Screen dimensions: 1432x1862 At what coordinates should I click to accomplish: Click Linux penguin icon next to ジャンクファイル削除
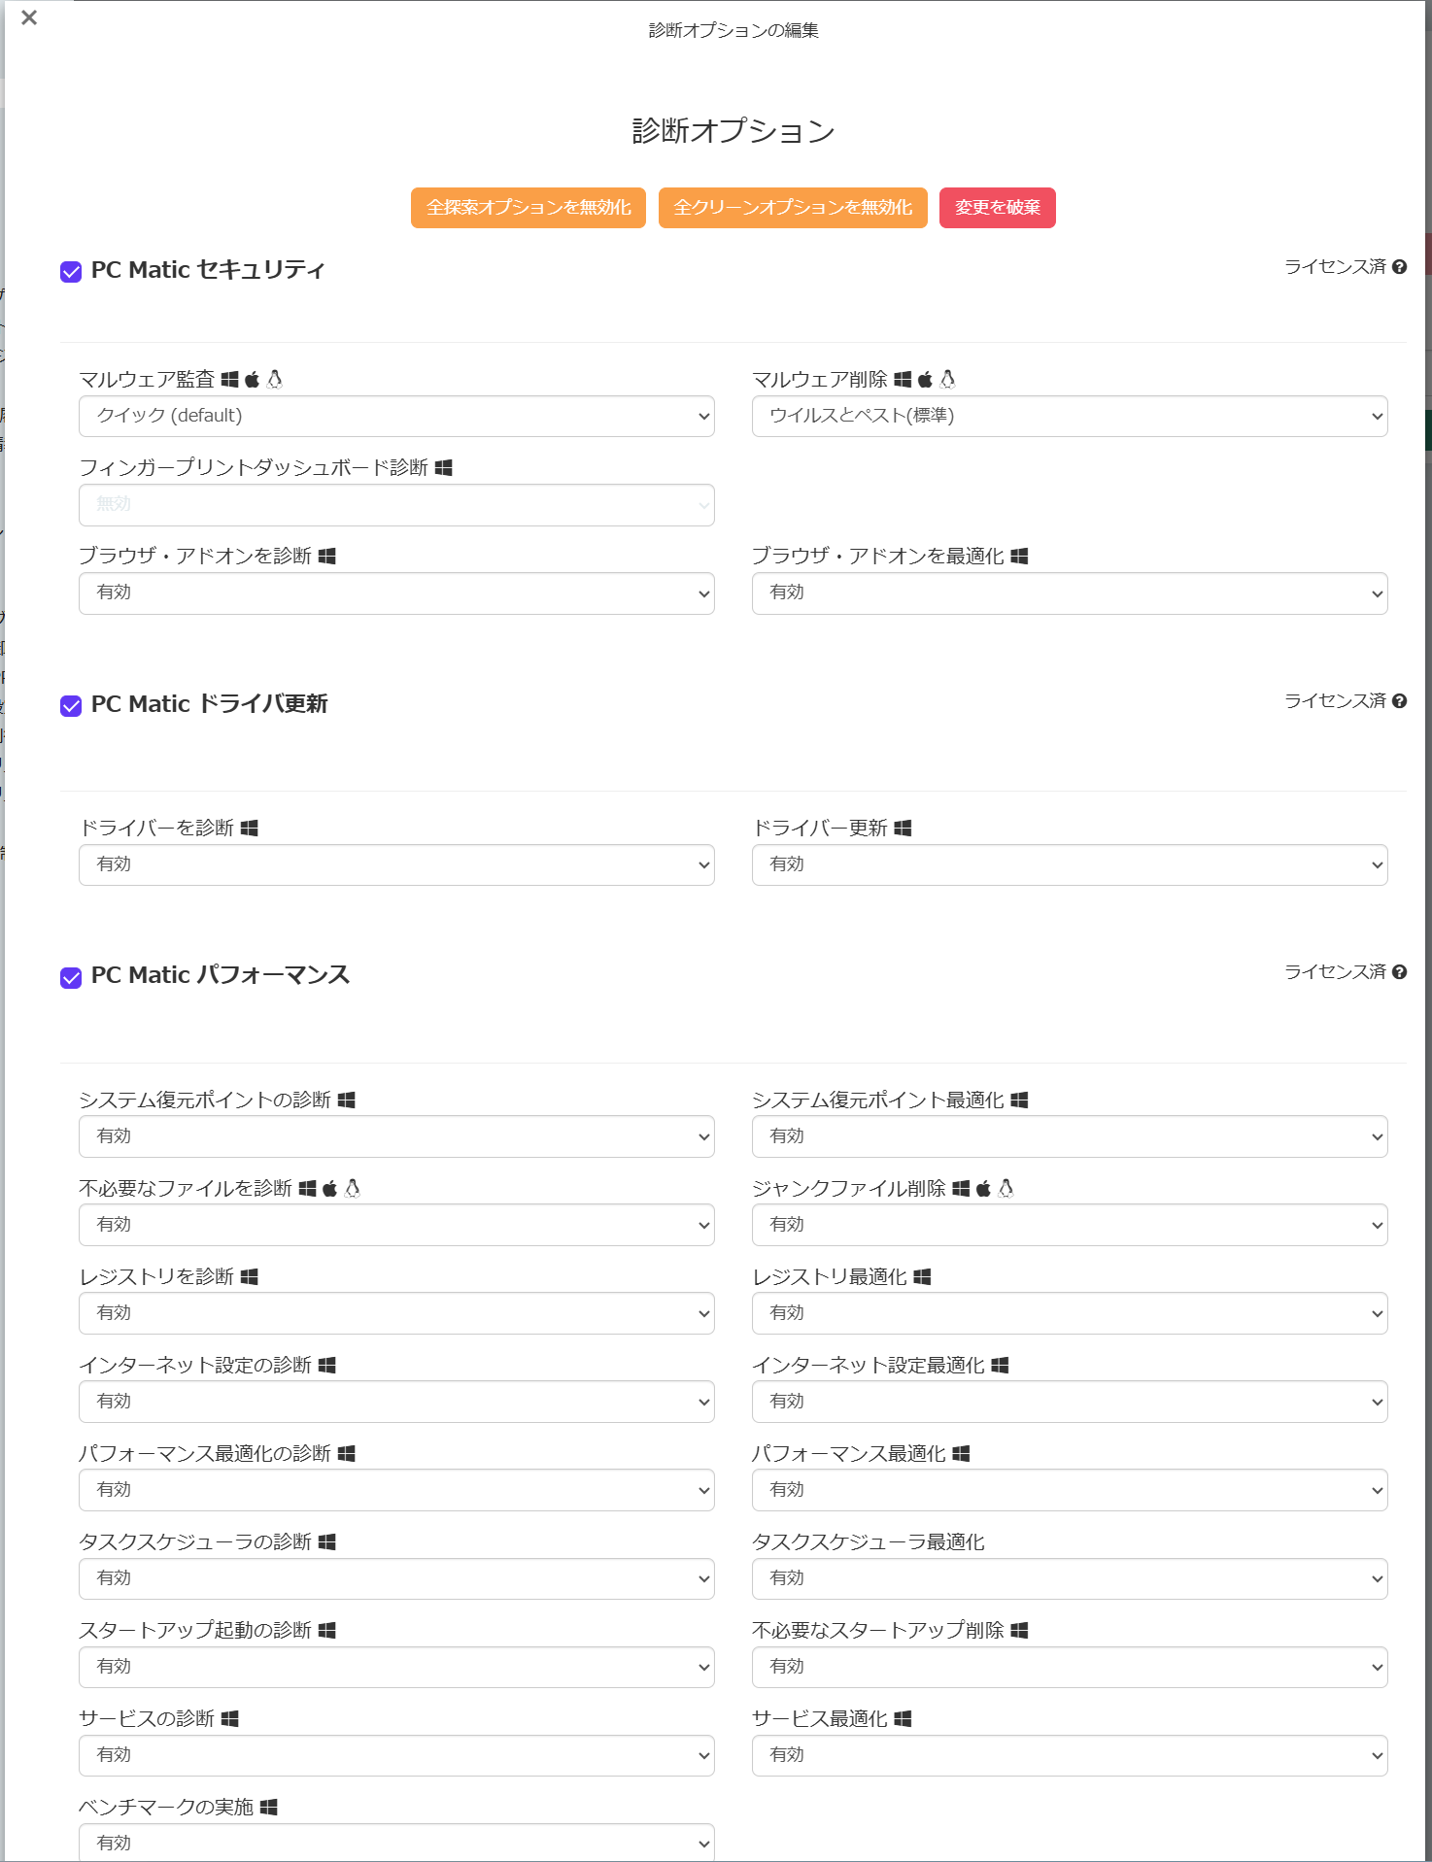point(1006,1188)
